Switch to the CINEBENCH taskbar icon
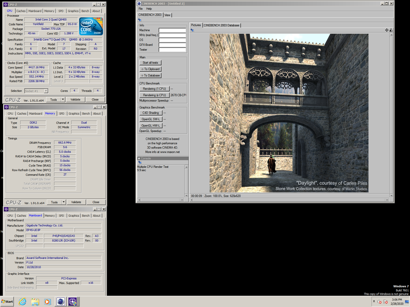The image size is (410, 307). tap(61, 302)
